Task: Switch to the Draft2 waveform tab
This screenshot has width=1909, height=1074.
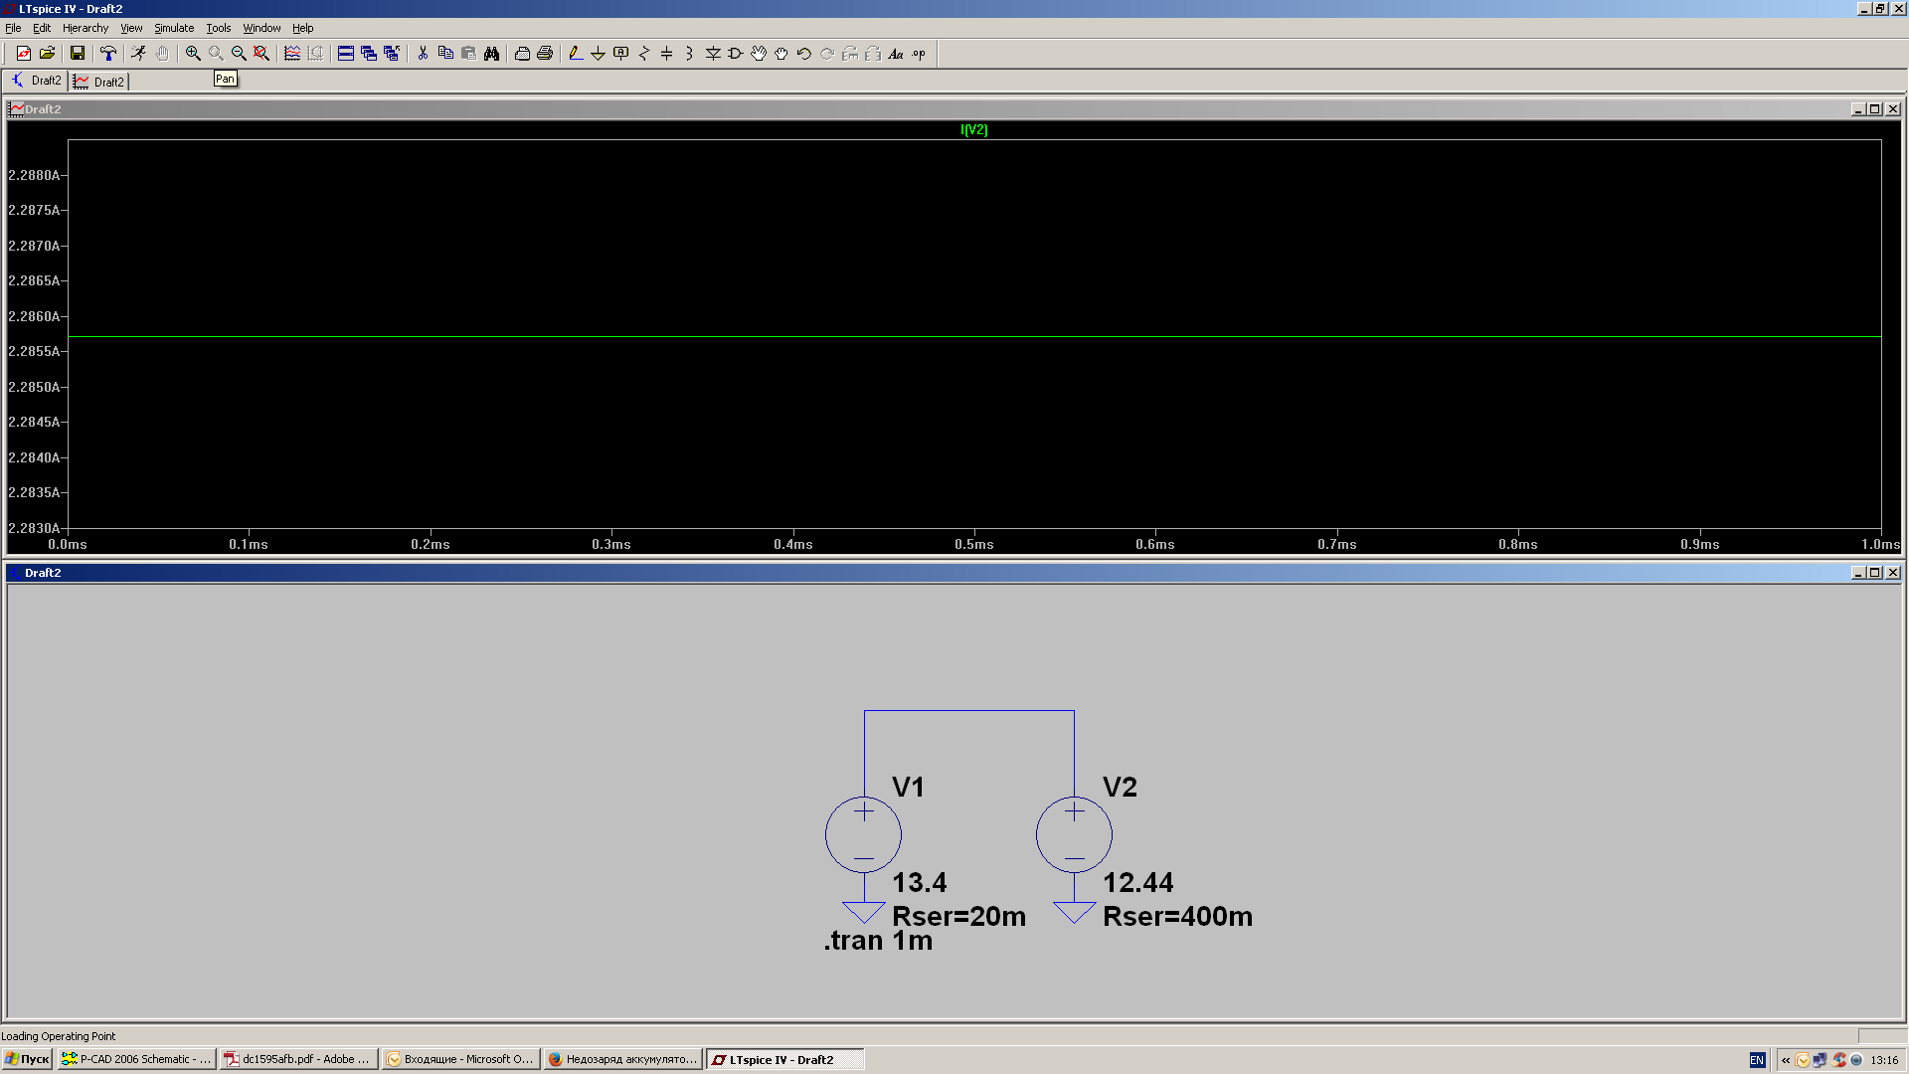Action: point(99,82)
